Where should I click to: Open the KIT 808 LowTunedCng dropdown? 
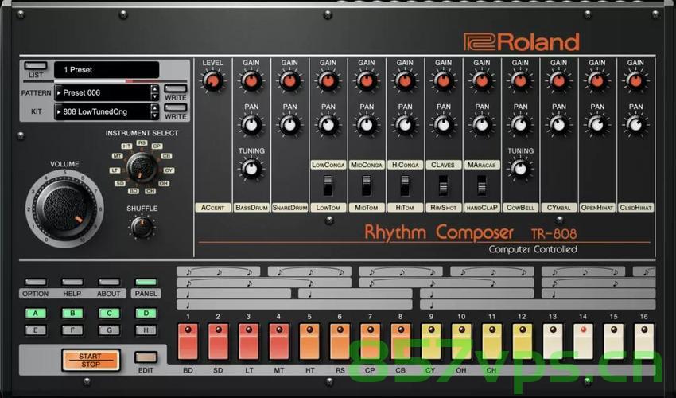[x=102, y=111]
